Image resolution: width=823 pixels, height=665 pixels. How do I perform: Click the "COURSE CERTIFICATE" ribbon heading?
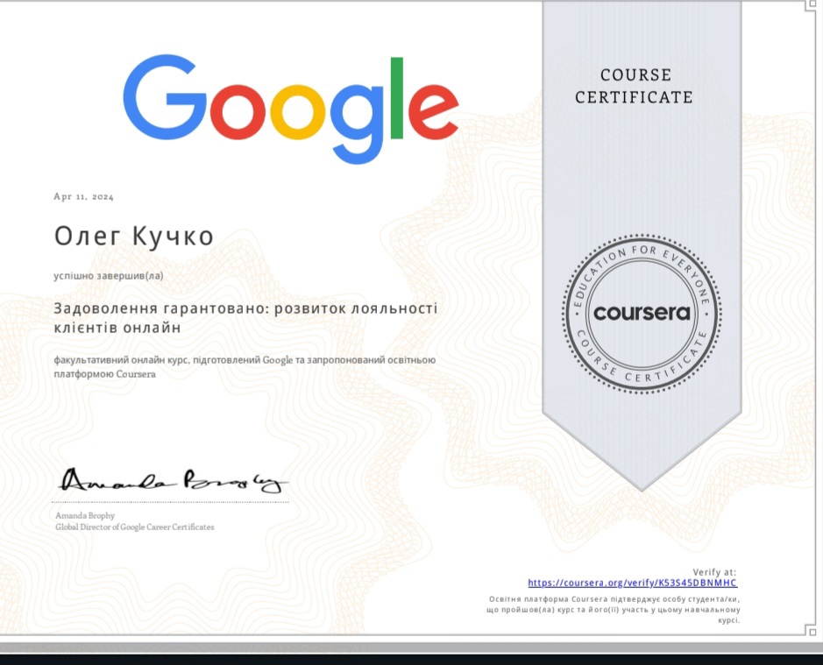tap(634, 86)
